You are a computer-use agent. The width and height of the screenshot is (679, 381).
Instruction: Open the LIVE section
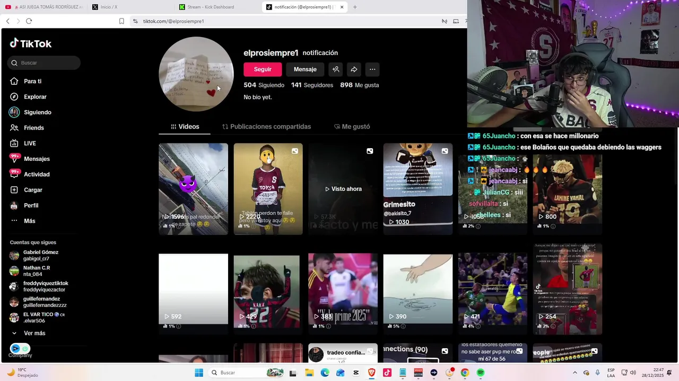(30, 143)
